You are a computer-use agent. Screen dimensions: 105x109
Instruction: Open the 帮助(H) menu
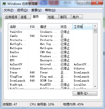50,10
